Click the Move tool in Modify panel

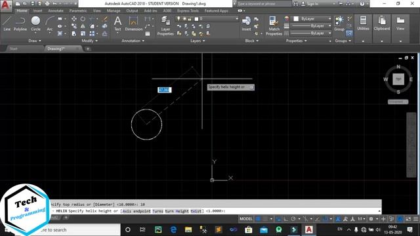(x=74, y=19)
